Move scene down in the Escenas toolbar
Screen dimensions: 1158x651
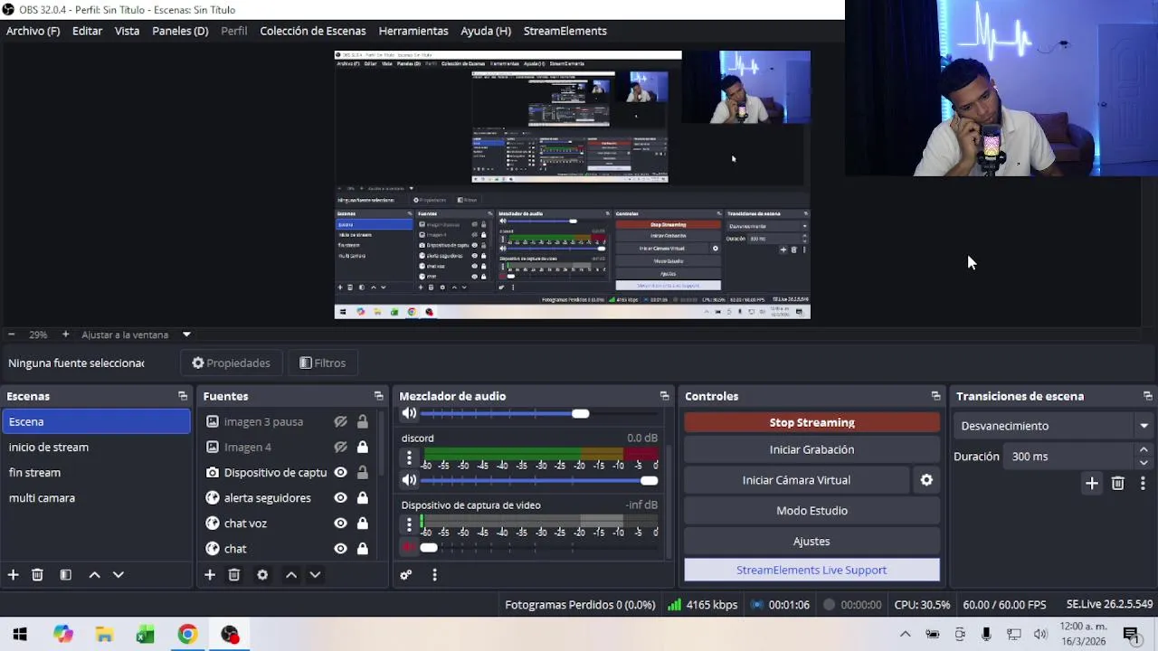(118, 575)
